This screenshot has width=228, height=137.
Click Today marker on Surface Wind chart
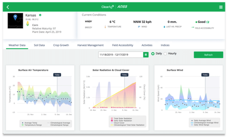[x=205, y=75]
